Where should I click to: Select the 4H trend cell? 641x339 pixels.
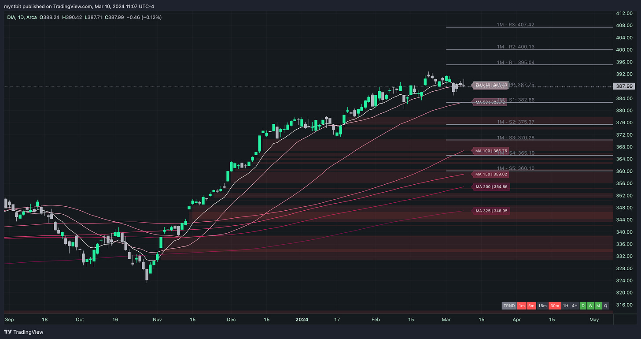click(575, 305)
